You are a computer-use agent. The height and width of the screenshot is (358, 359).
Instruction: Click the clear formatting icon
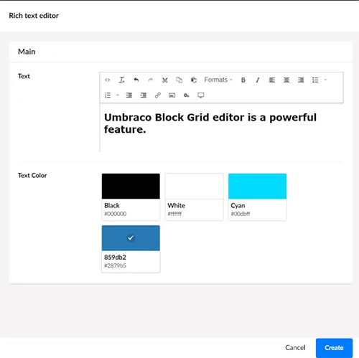122,80
